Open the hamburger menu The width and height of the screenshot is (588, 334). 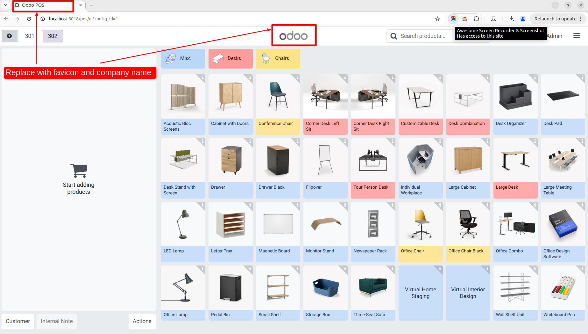pos(577,36)
